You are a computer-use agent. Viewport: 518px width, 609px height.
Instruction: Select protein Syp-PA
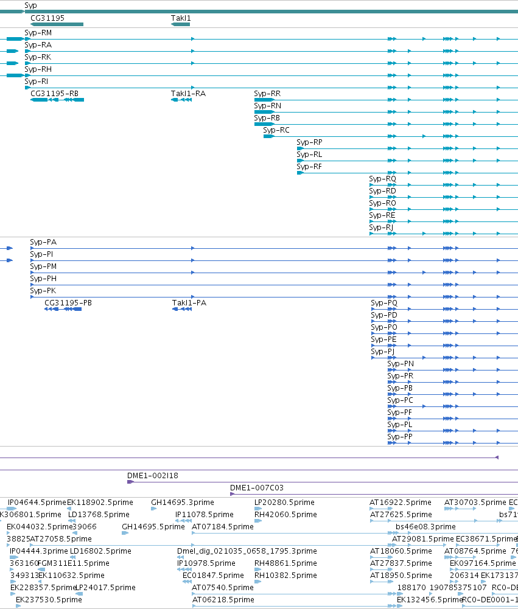click(x=44, y=242)
